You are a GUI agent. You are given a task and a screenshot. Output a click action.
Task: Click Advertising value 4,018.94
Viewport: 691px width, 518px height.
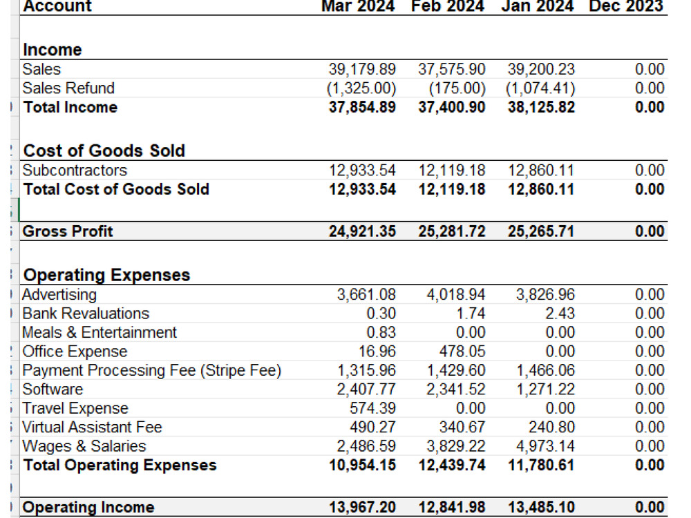point(455,294)
